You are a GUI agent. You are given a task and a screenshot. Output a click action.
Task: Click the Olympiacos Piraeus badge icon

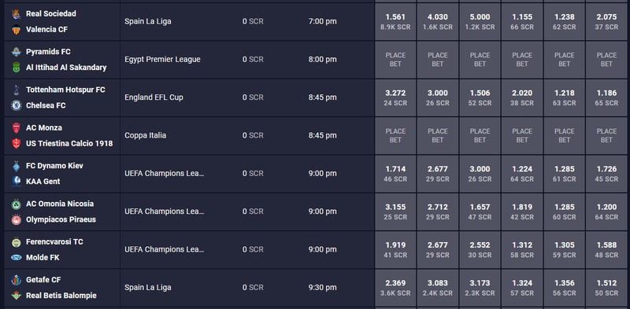coord(16,220)
